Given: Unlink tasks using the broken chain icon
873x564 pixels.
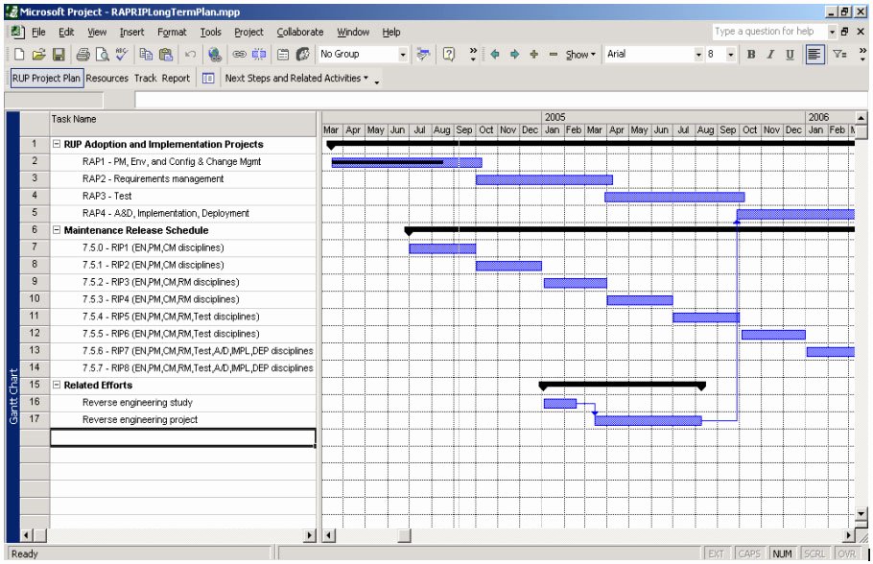Looking at the screenshot, I should [x=259, y=54].
